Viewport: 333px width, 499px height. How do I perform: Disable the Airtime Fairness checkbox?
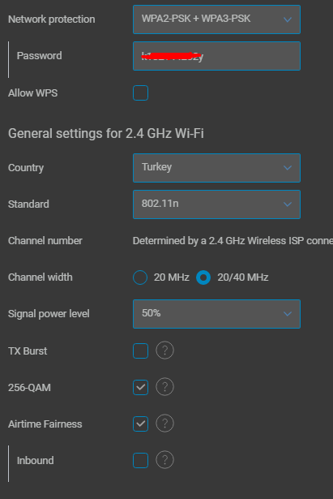click(140, 424)
